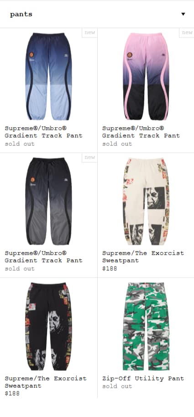Click black Gradient Track Pant title link
The width and height of the screenshot is (194, 417).
pyautogui.click(x=43, y=257)
